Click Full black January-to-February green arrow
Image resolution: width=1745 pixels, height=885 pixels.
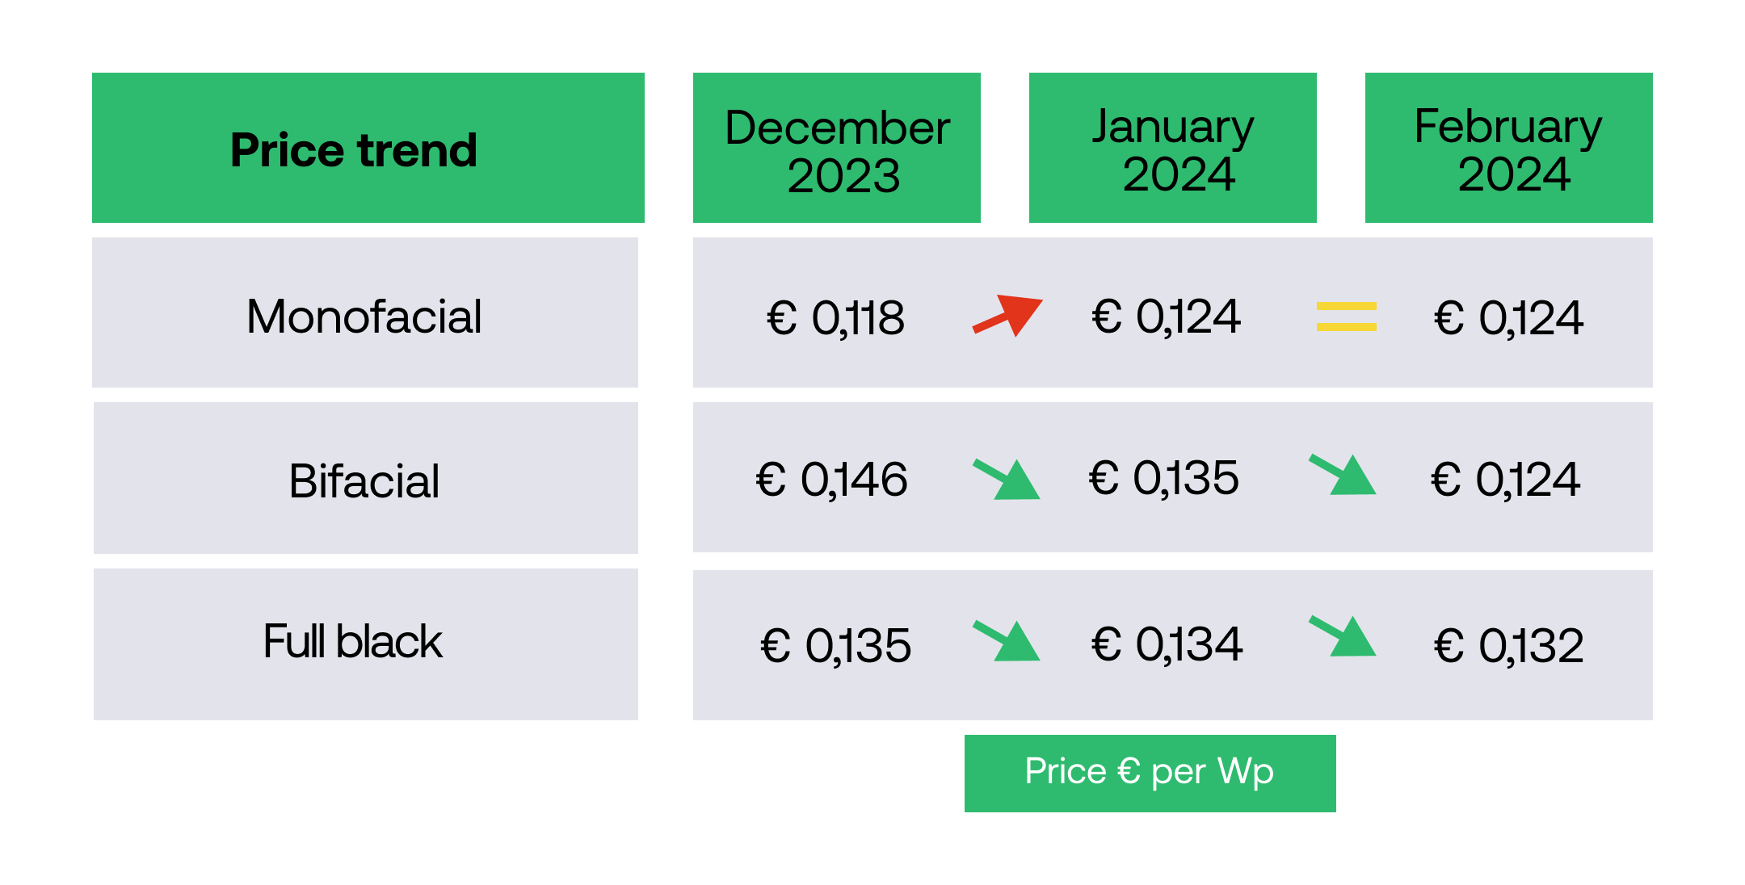coord(1343,636)
